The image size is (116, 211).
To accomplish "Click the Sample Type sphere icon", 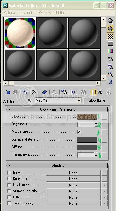I will coord(110,20).
